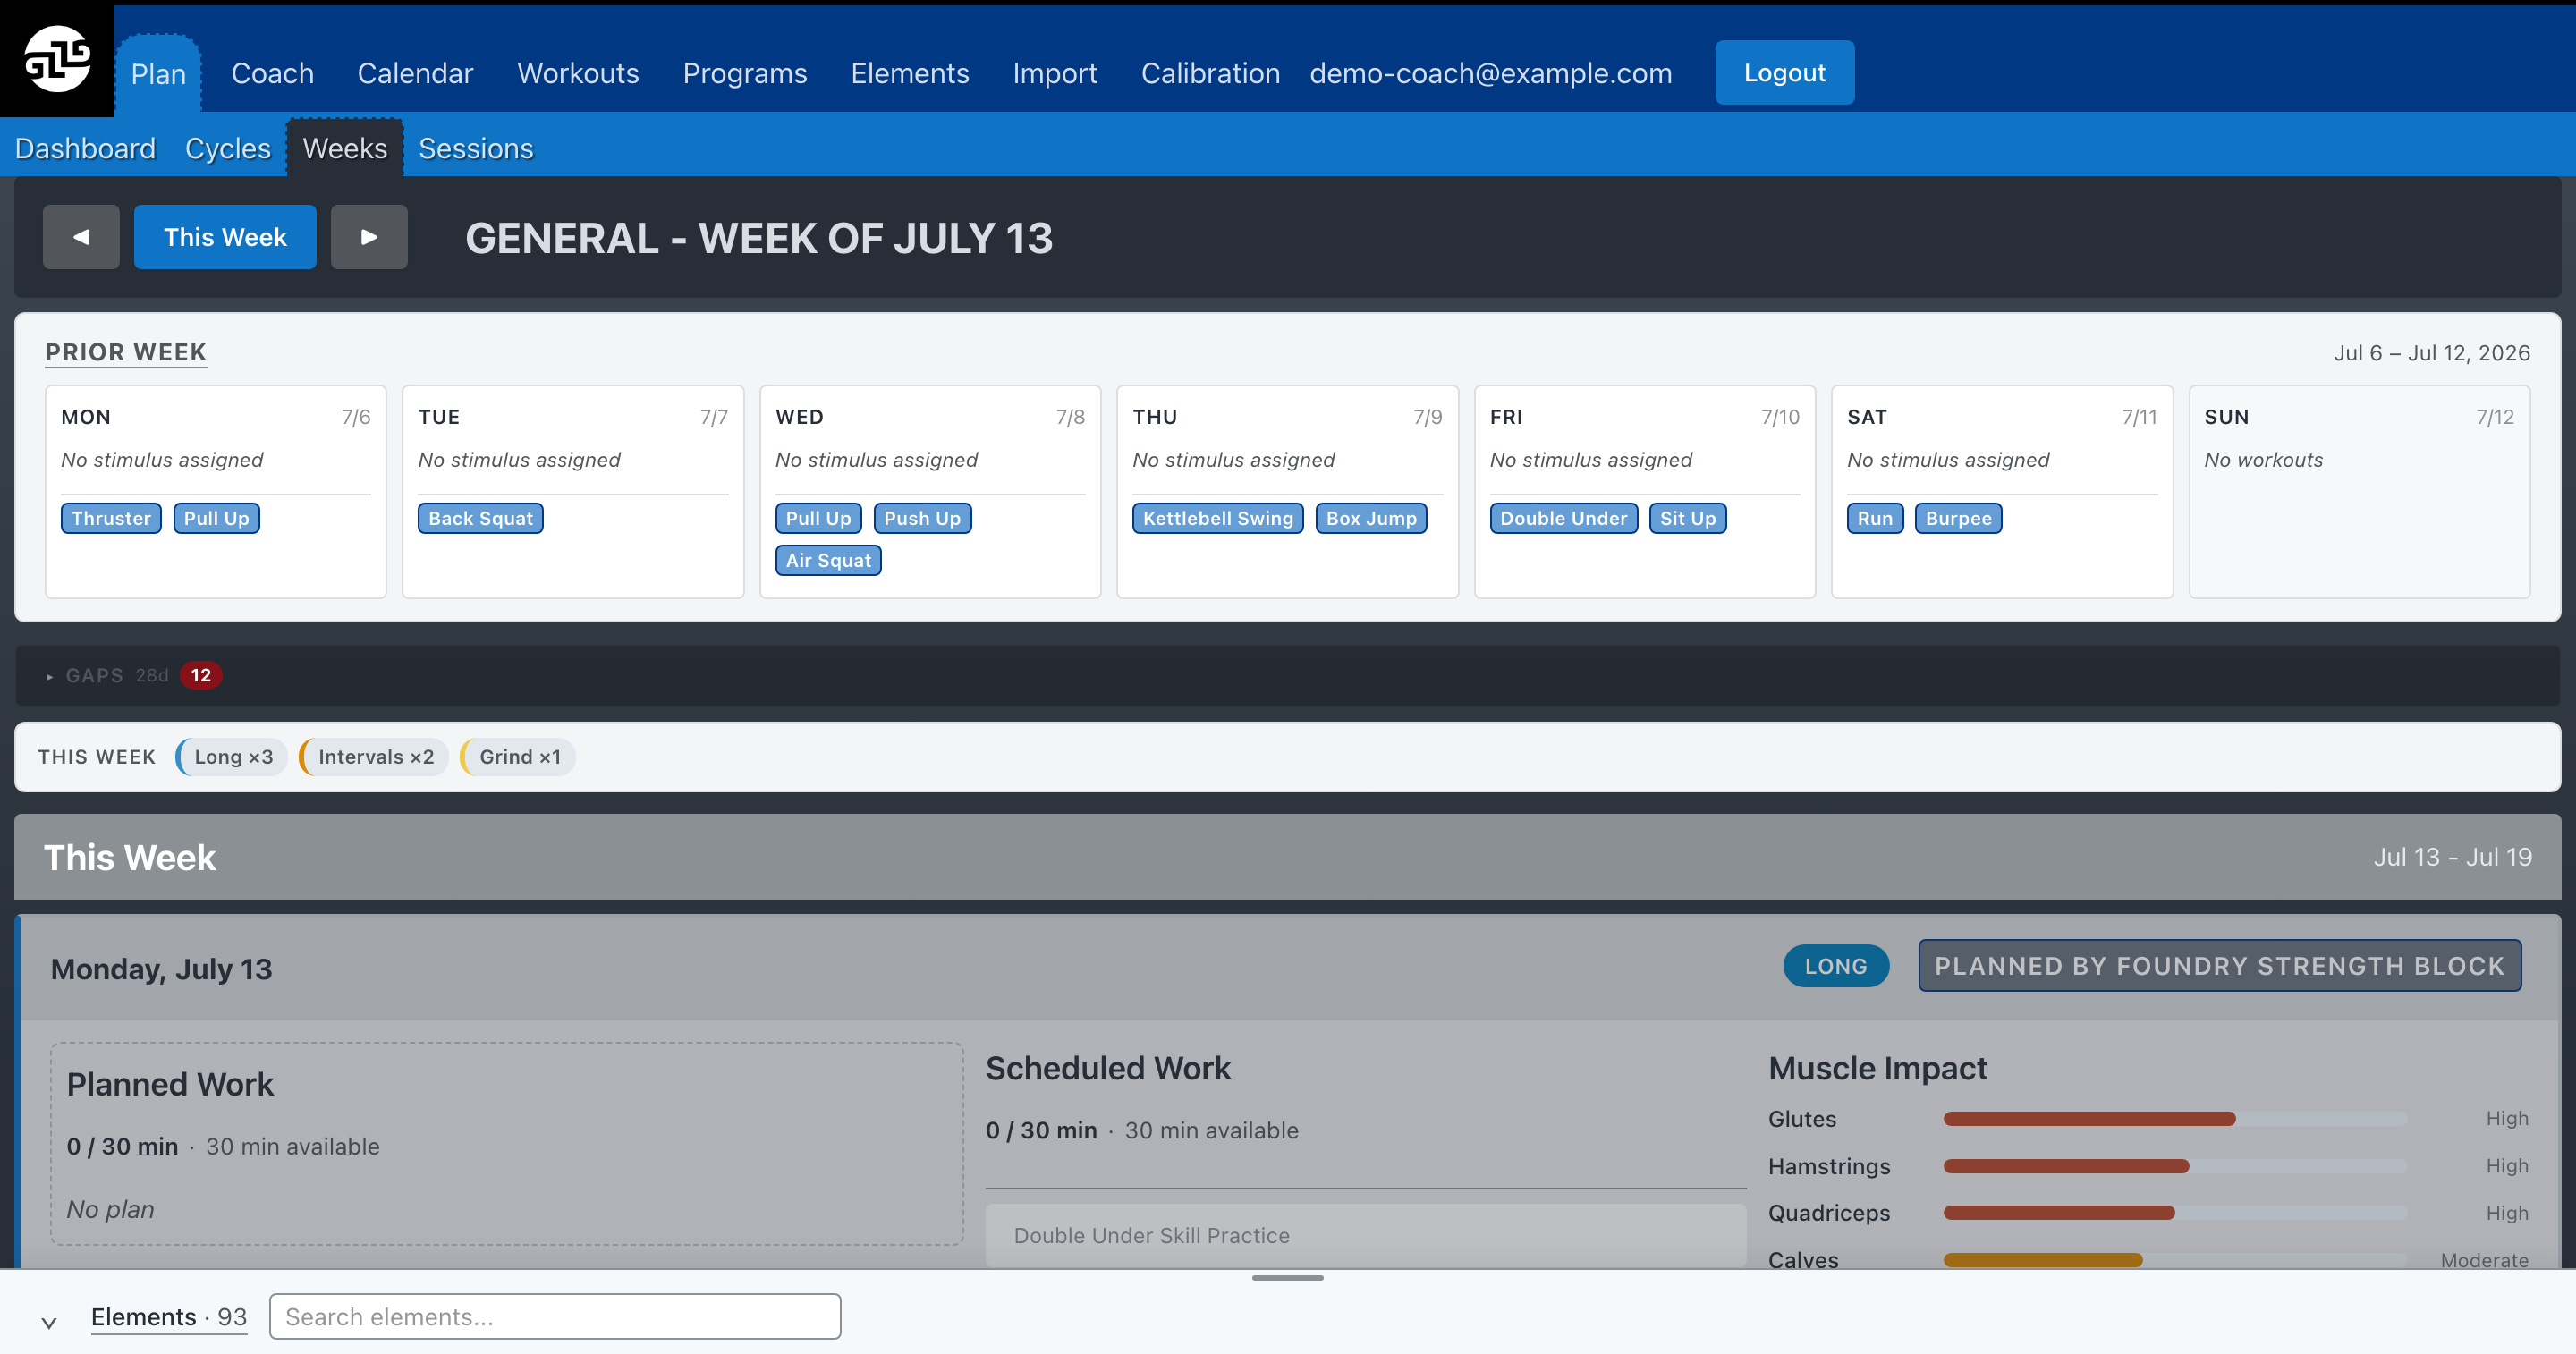Click the Intervals ×2 stimulus chip

[375, 757]
